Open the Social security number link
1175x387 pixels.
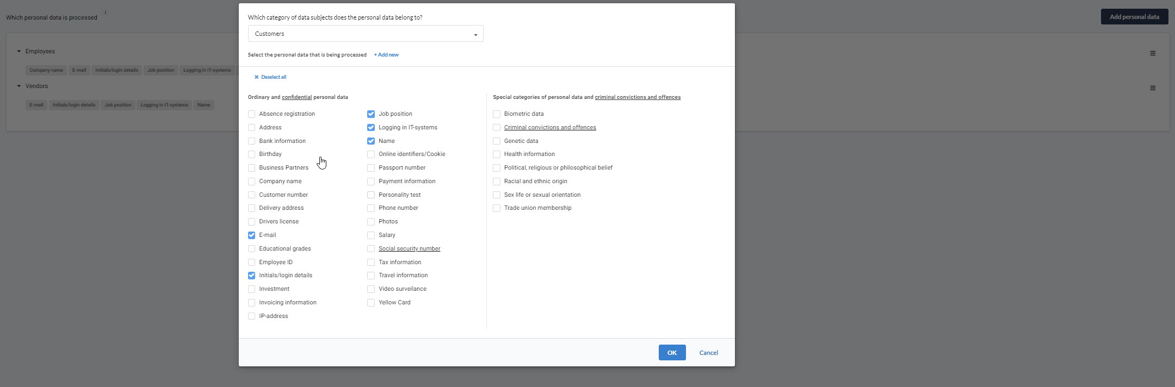409,249
